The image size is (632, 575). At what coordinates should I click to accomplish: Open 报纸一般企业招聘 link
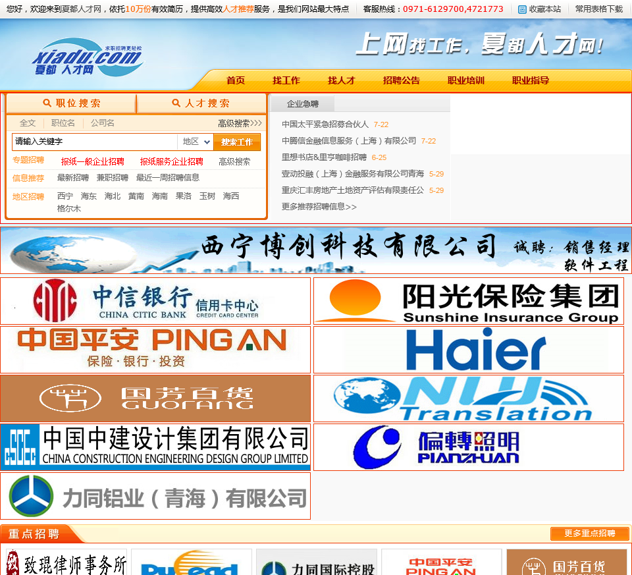click(x=93, y=161)
